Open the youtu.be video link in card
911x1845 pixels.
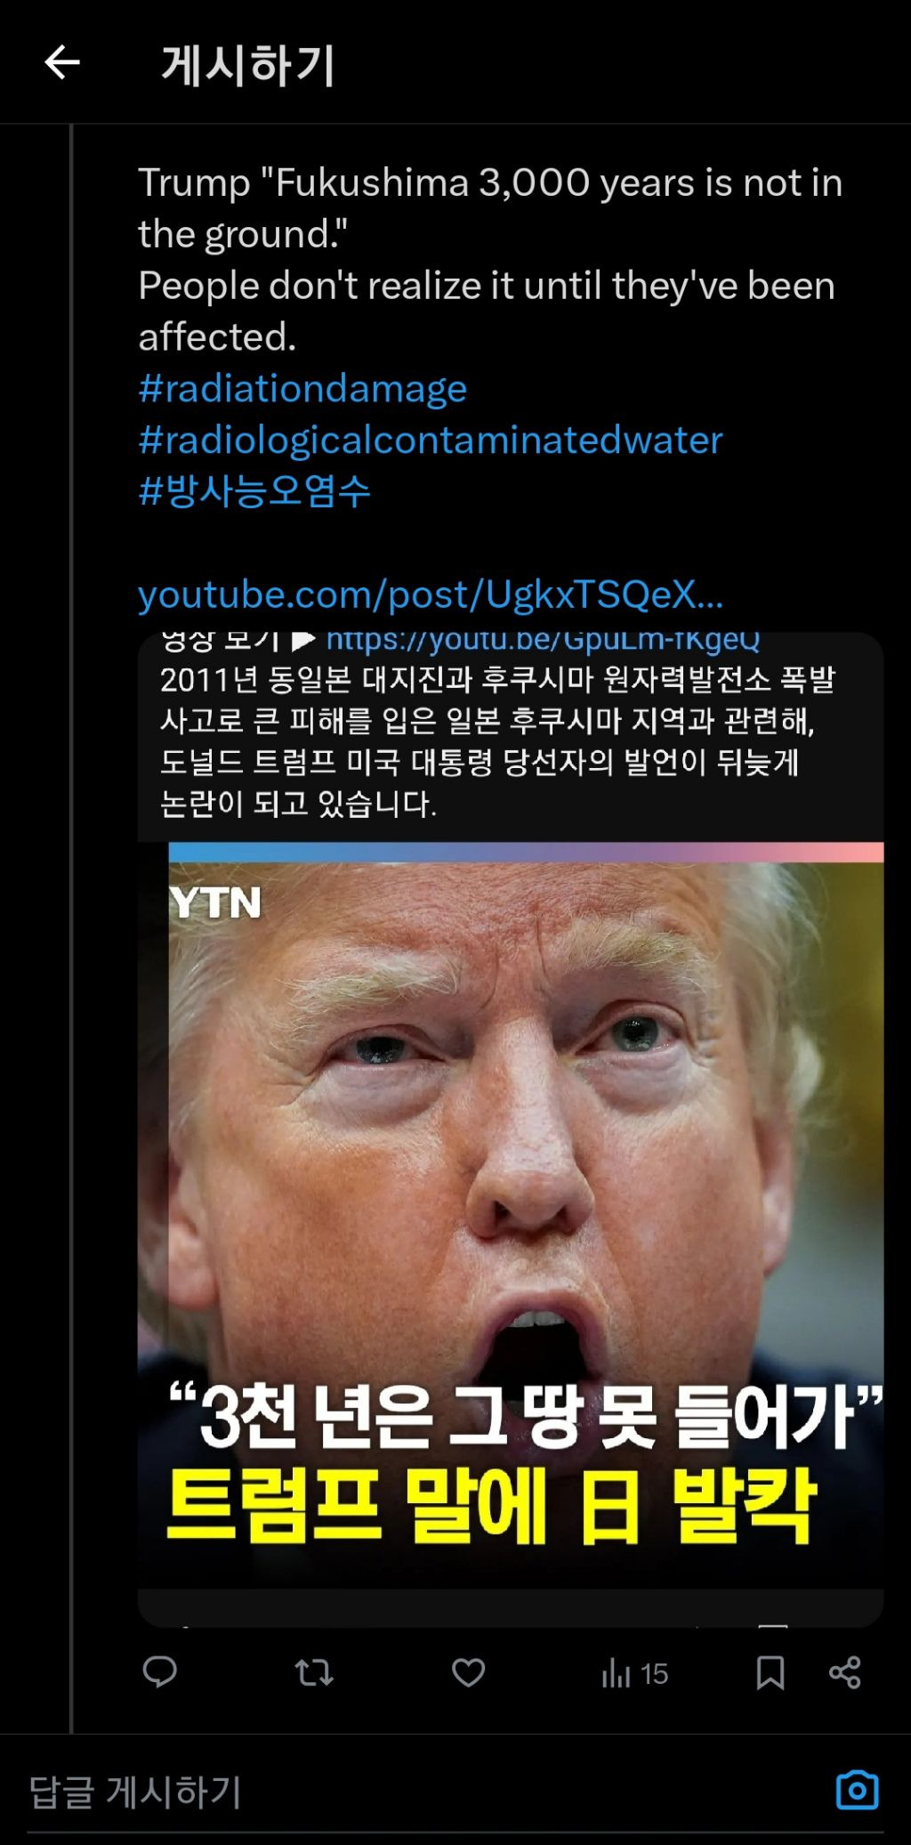(543, 641)
